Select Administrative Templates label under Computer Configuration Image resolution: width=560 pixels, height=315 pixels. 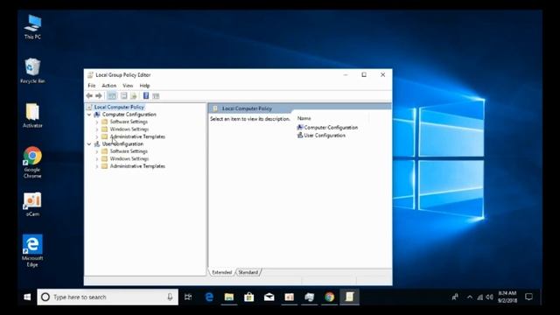click(x=137, y=136)
